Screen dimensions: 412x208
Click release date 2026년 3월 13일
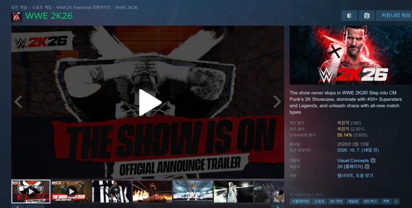(x=353, y=144)
